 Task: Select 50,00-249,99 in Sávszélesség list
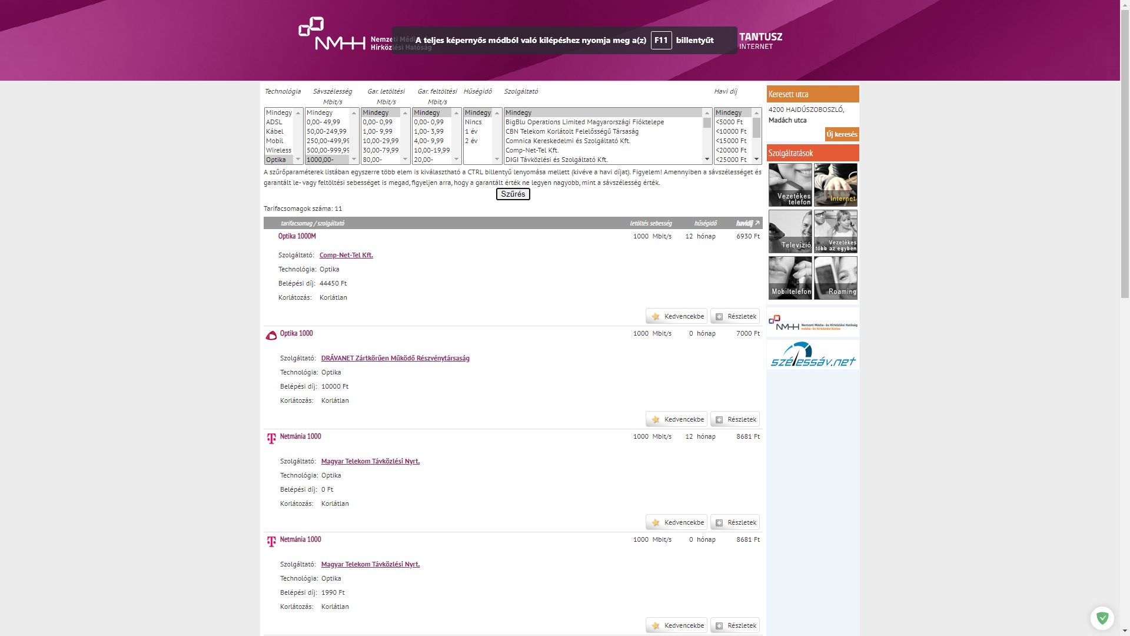pos(327,131)
